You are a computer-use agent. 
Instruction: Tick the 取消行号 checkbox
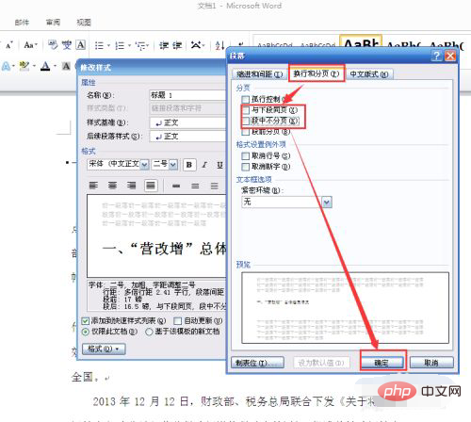tap(246, 155)
